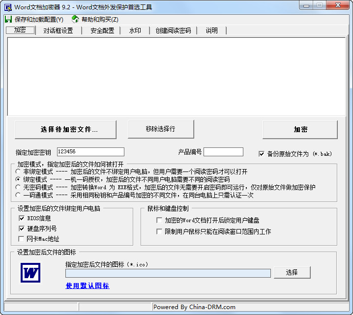
Task: Click the Powered By China-DRM.com status text
Action: [194, 307]
